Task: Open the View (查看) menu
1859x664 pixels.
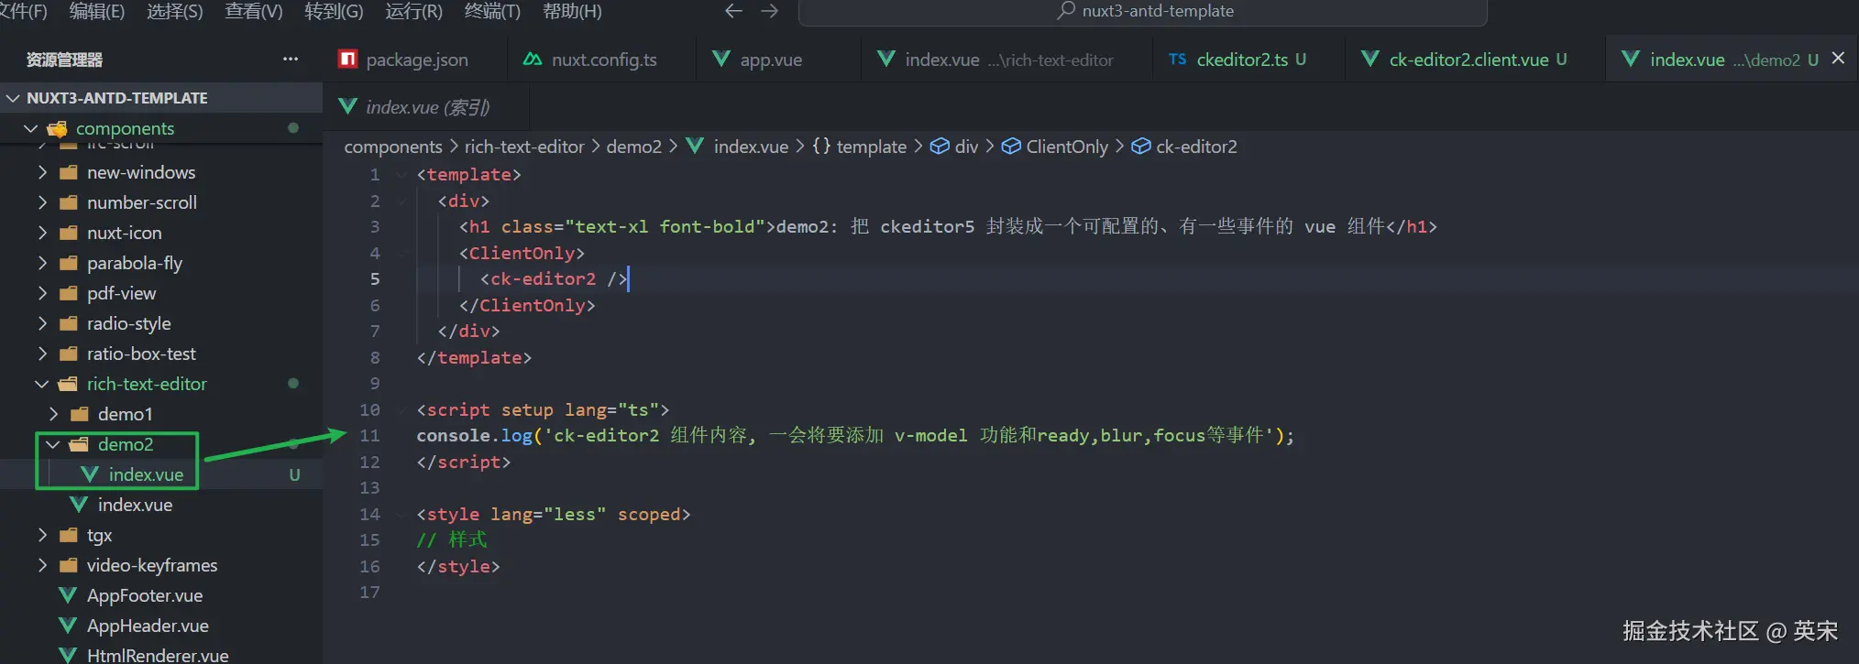Action: pos(253,11)
